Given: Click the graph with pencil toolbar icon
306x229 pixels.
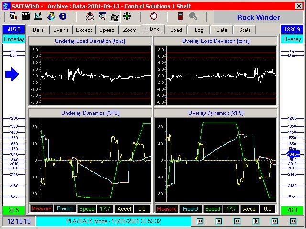Looking at the screenshot, I should coord(38,16).
